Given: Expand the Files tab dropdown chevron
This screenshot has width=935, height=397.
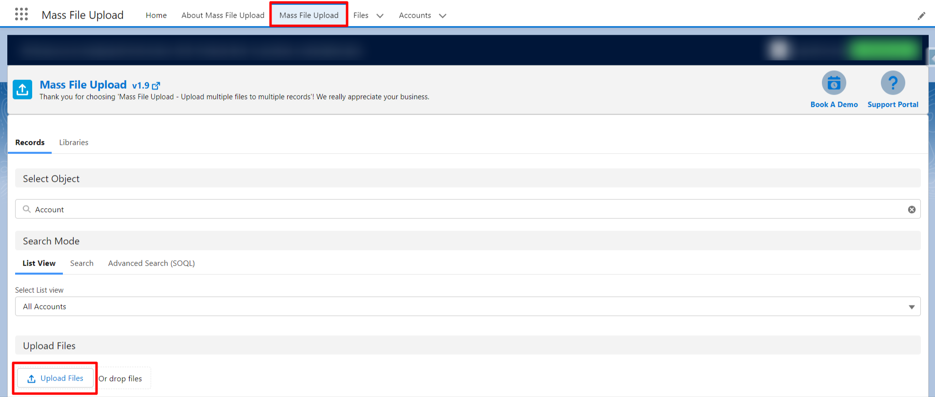Looking at the screenshot, I should pos(380,16).
